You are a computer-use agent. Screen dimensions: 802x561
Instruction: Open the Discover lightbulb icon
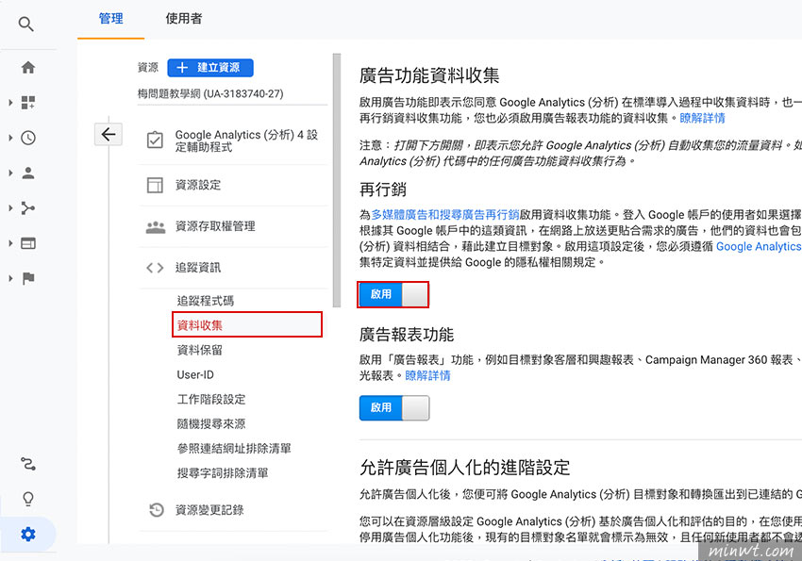[x=28, y=499]
